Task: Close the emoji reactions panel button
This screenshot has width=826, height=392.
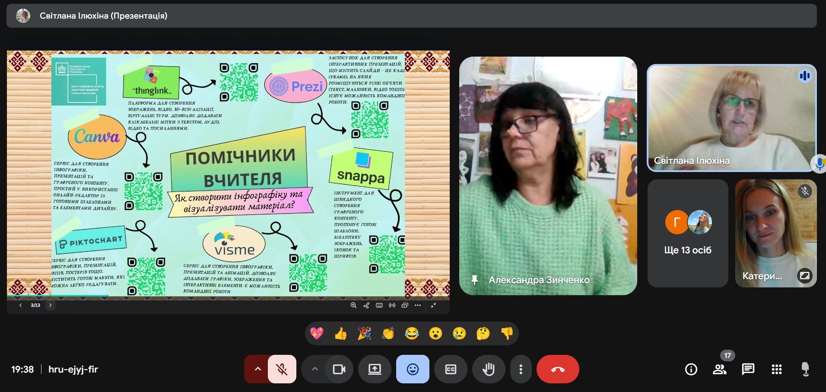Action: [413, 369]
